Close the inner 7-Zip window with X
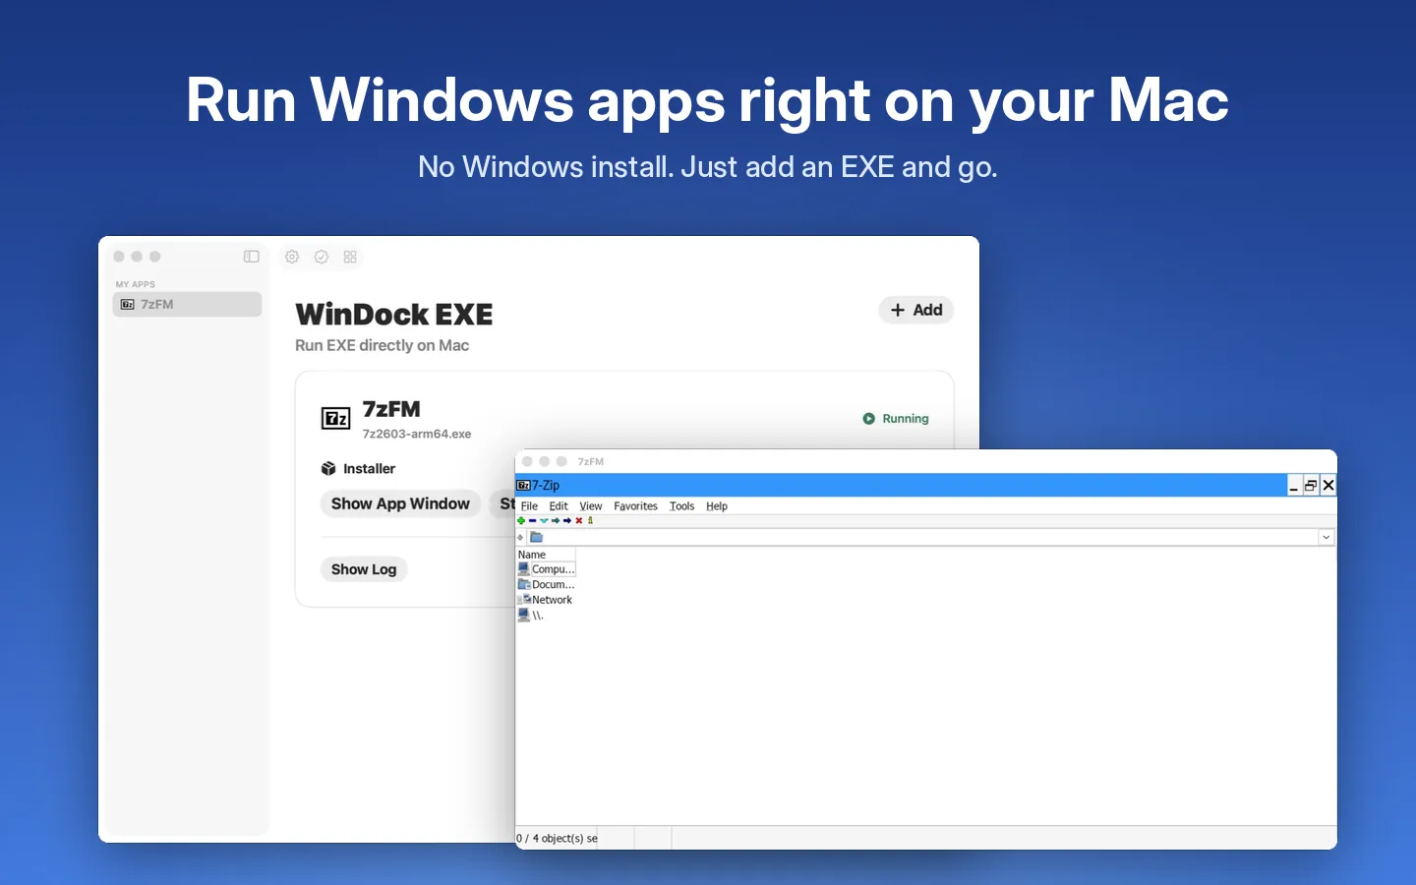 pyautogui.click(x=1328, y=485)
